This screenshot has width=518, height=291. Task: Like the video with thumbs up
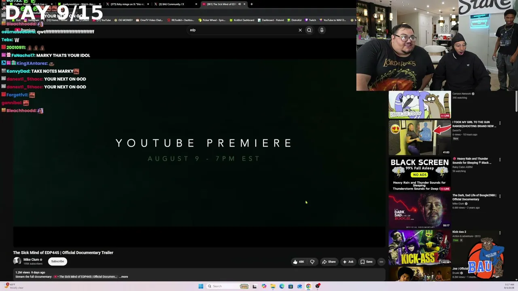click(299, 262)
